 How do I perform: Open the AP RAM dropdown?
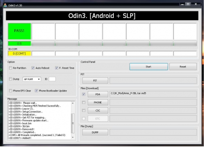(x=32, y=79)
